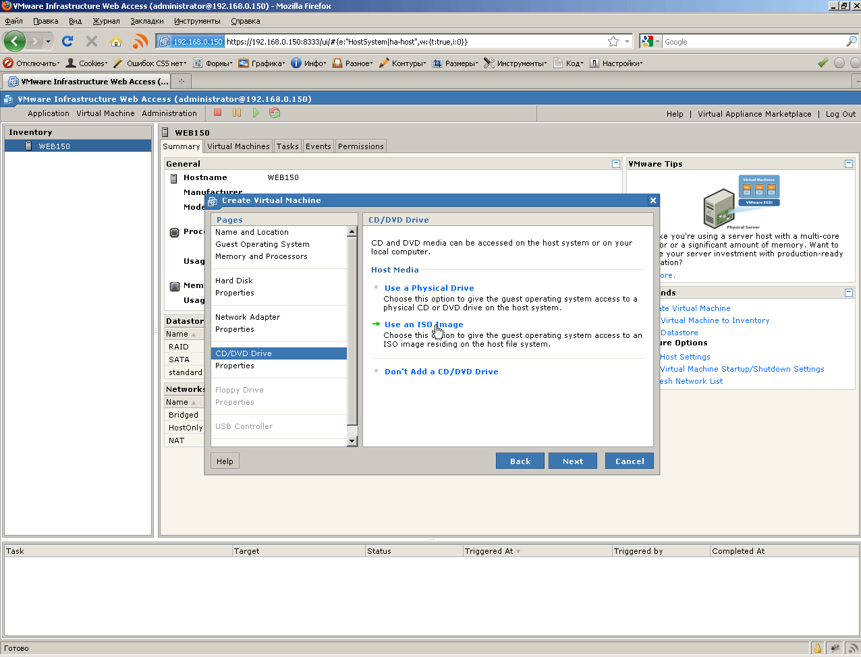Click the wizard Help button
Viewport: 861px width, 657px height.
point(225,461)
